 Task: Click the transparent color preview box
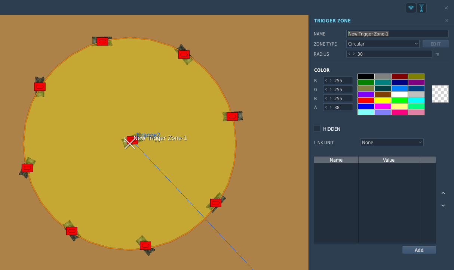[x=440, y=94]
